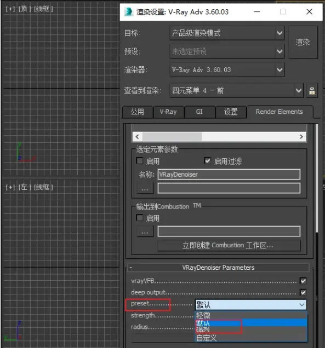
Task: Click the browse button beside Combustion path
Action: pos(145,231)
